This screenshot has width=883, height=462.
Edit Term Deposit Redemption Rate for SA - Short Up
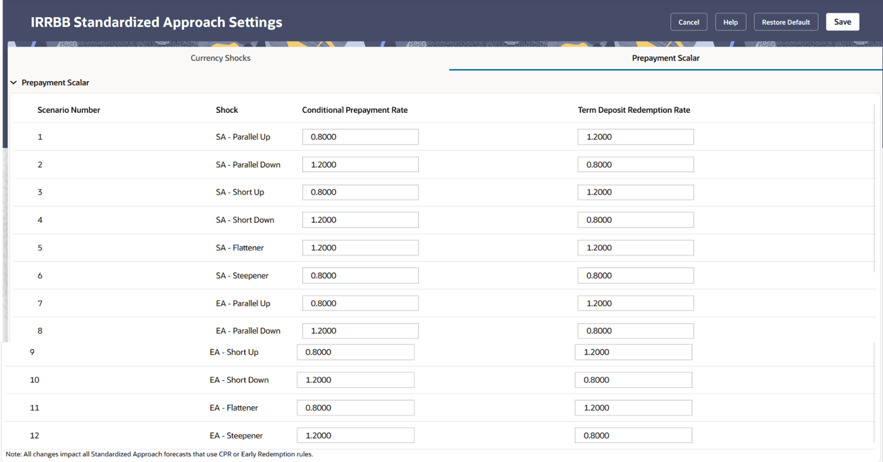636,192
